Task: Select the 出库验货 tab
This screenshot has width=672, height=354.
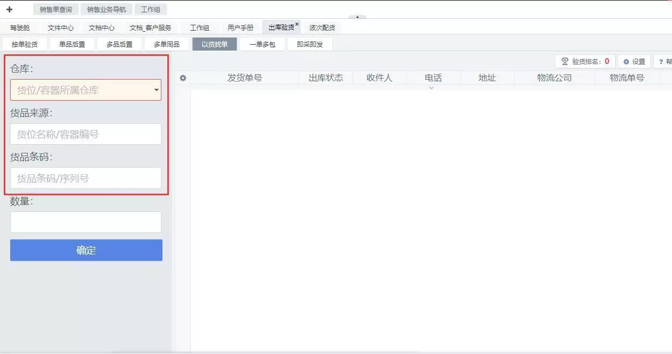Action: pos(281,27)
